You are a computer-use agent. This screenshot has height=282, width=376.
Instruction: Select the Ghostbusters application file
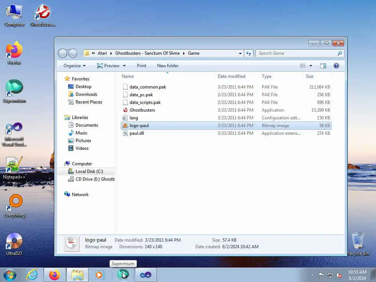click(x=226, y=110)
